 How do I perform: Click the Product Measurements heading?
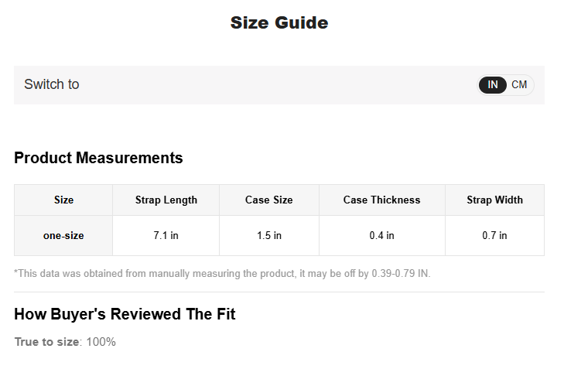click(x=98, y=158)
